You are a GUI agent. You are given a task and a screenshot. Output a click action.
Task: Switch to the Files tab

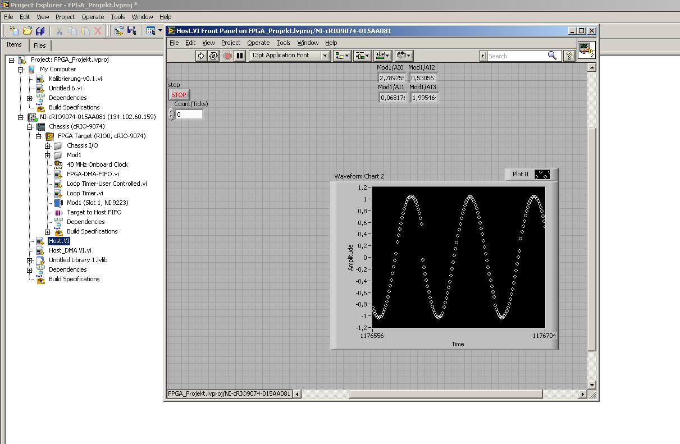pyautogui.click(x=40, y=45)
